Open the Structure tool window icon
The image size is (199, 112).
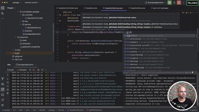tap(2, 13)
